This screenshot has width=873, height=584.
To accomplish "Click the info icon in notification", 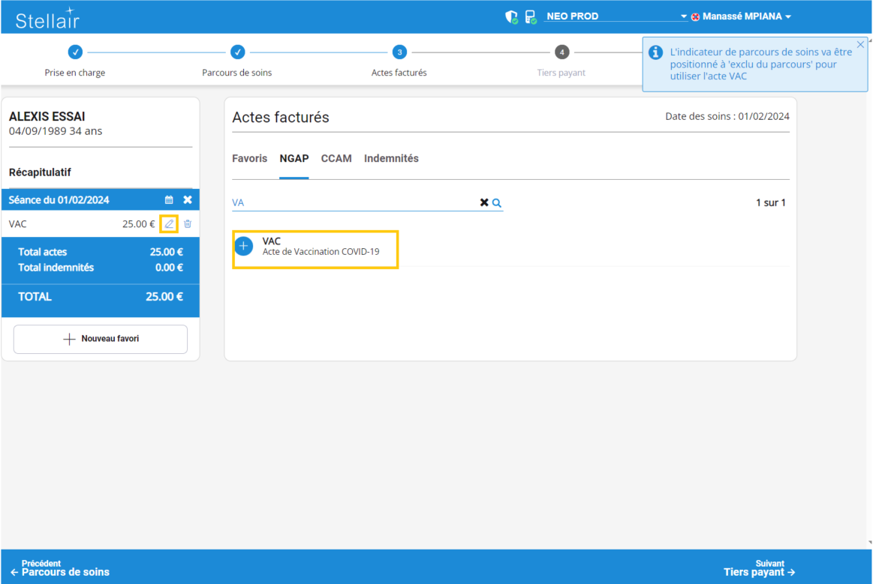I will tap(656, 52).
